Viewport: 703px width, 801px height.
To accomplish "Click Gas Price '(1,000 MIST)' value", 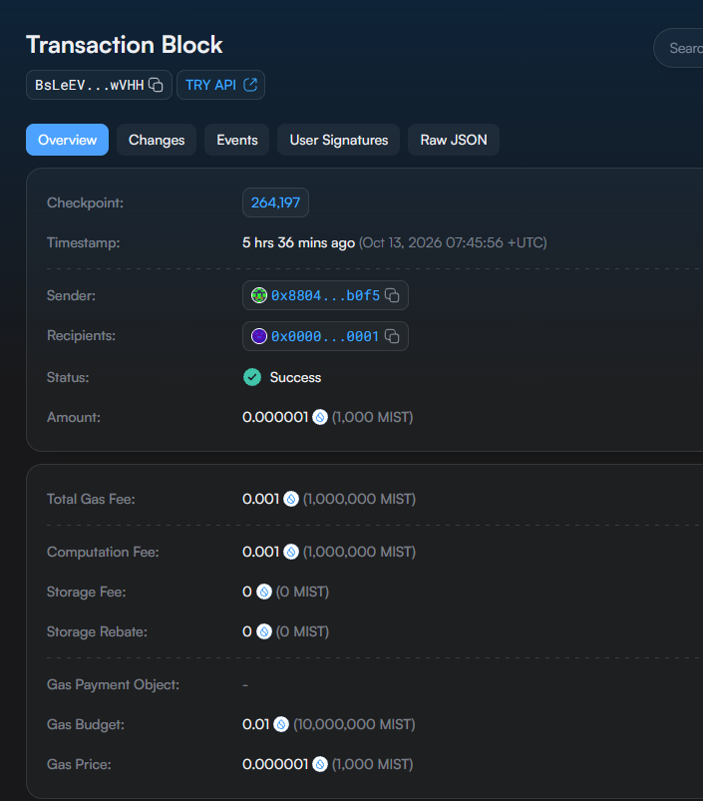I will (x=372, y=765).
